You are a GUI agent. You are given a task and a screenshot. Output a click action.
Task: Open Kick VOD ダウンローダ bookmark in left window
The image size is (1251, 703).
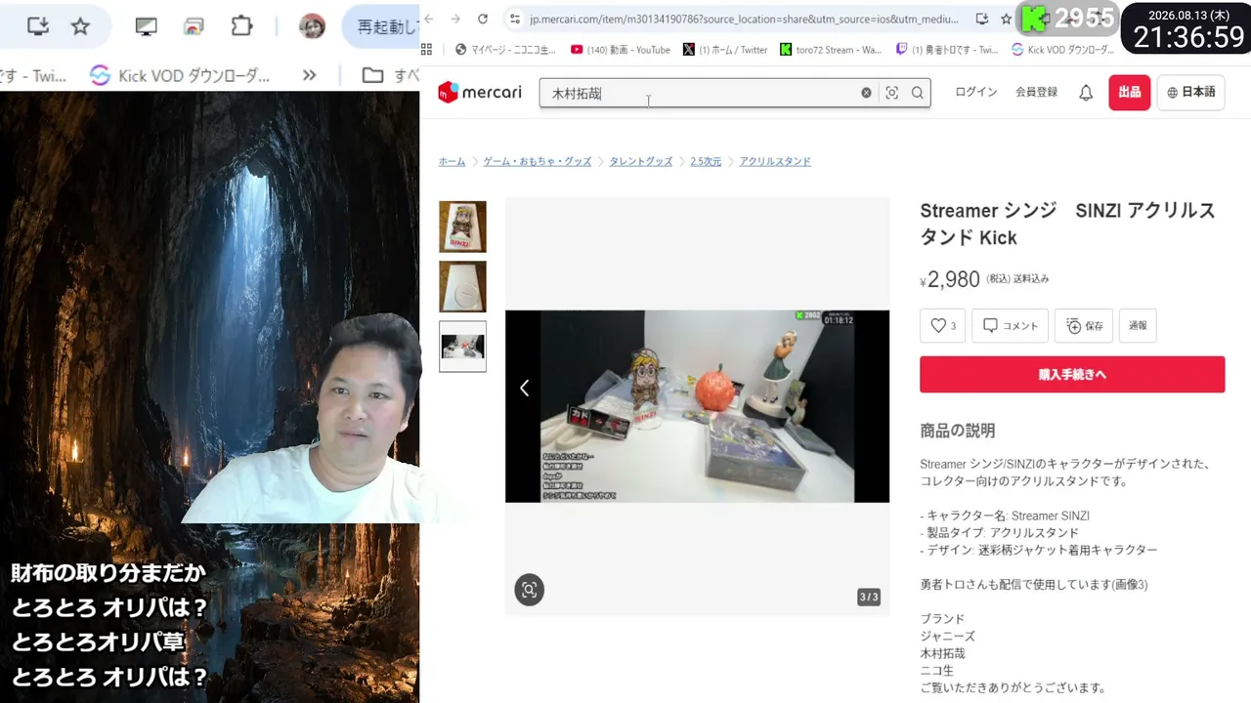(180, 75)
